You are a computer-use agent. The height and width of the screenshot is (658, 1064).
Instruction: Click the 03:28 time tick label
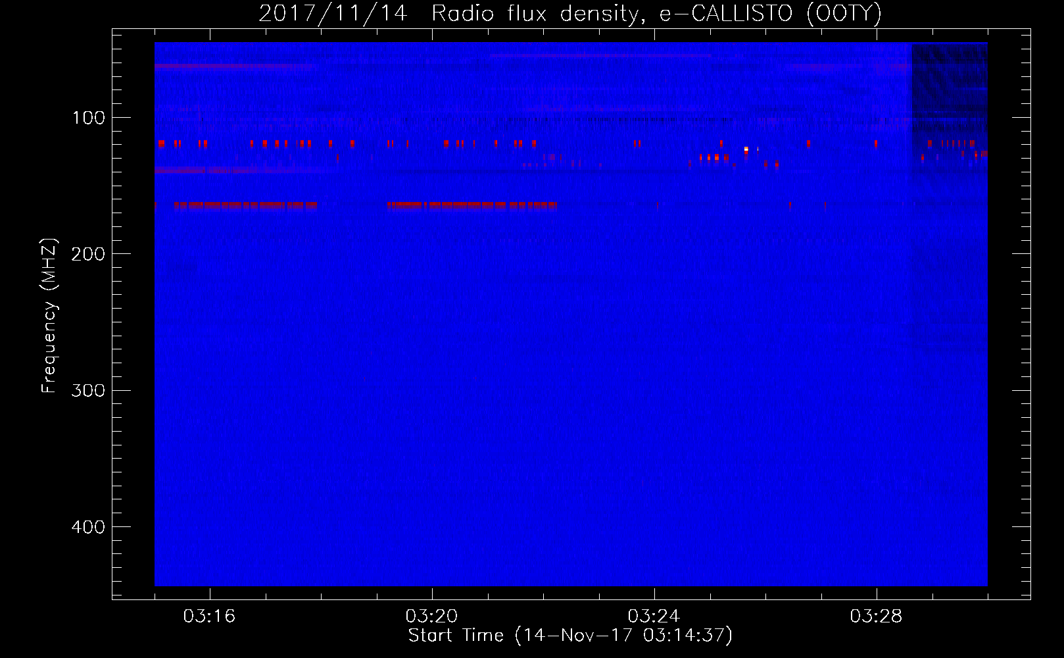coord(877,617)
